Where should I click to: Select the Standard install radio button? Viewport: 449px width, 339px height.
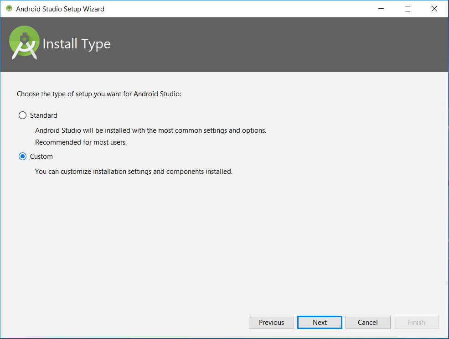tap(22, 115)
